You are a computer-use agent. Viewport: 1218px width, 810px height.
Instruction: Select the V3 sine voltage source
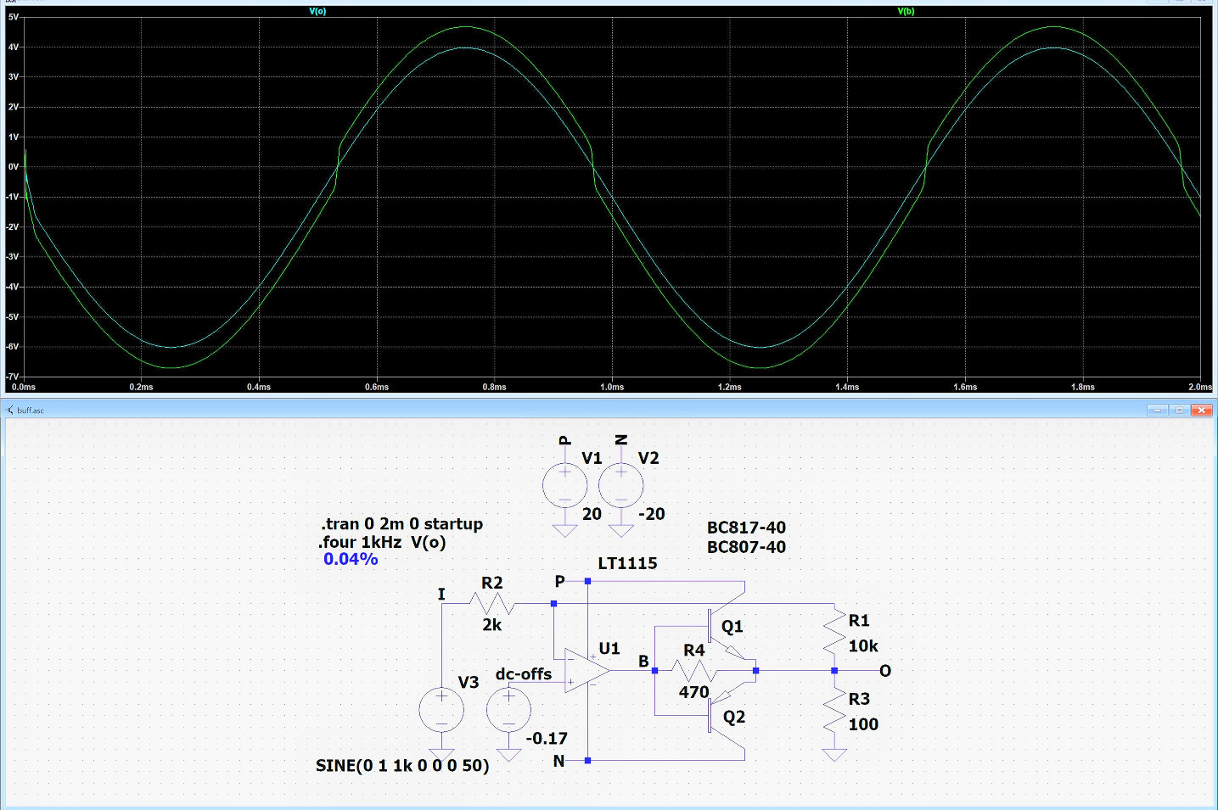441,710
